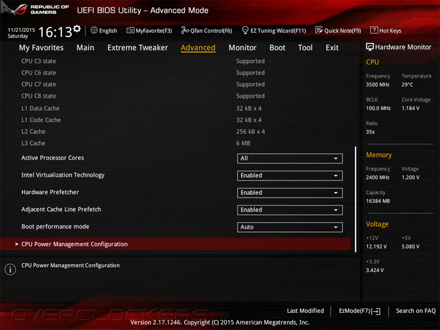Click the Boot performance mode label

coord(55,227)
